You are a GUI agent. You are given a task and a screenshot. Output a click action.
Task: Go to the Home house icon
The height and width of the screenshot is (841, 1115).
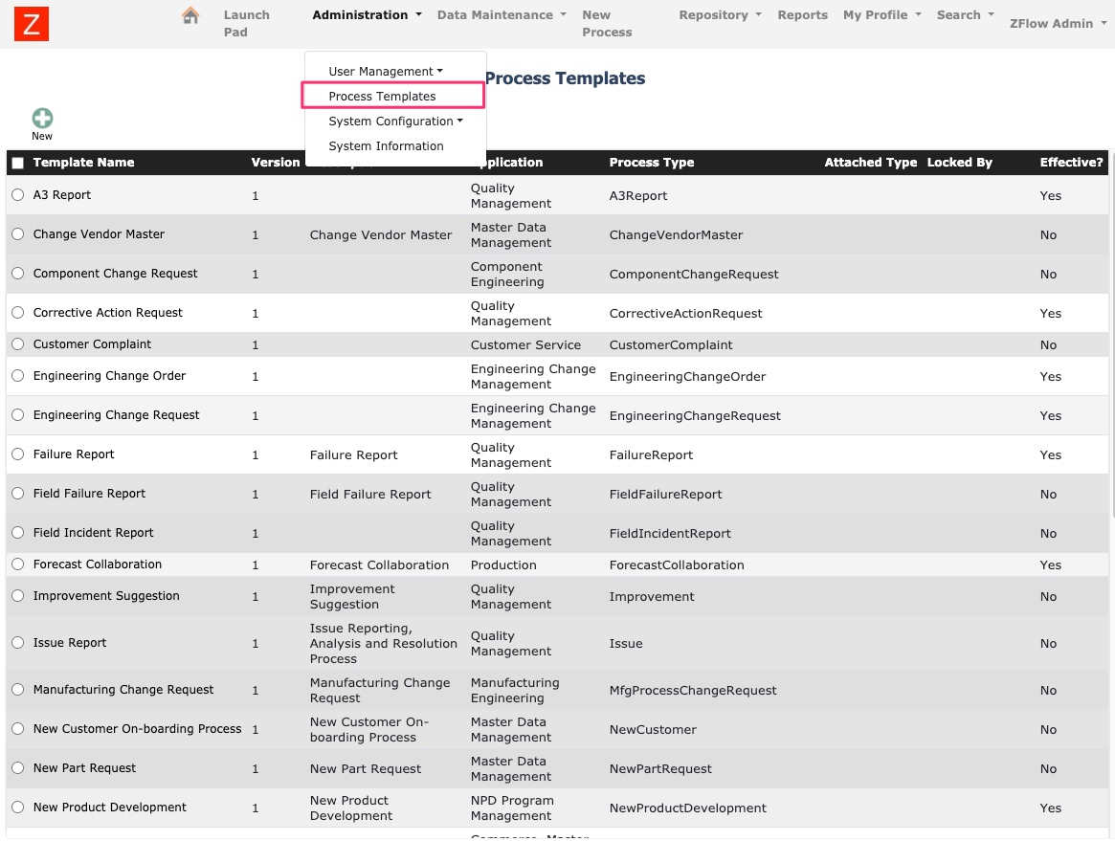(190, 15)
